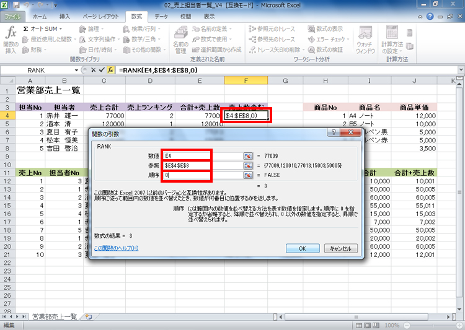Expand the formula bar with its arrow
This screenshot has height=330, width=465.
click(x=461, y=70)
